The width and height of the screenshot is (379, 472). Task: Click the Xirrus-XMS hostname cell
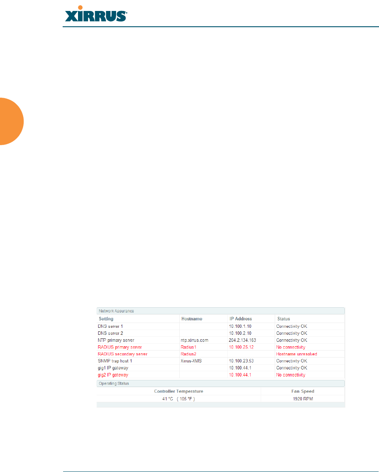[x=191, y=361]
